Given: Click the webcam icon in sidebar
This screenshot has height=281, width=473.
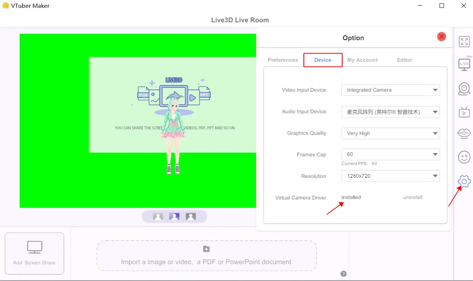Looking at the screenshot, I should pos(464,89).
